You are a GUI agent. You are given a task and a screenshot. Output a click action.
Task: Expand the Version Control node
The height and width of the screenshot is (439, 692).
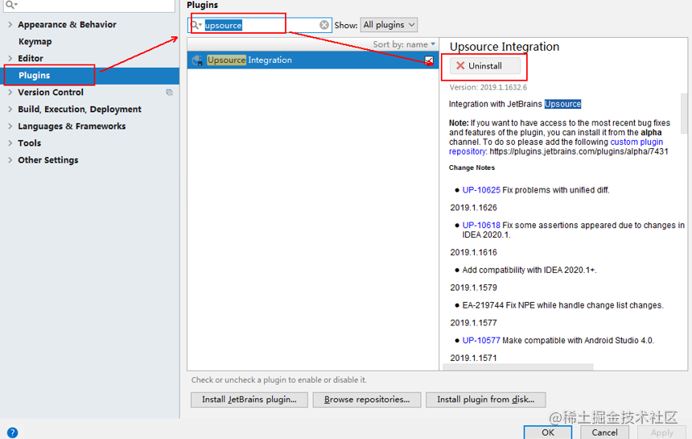10,93
